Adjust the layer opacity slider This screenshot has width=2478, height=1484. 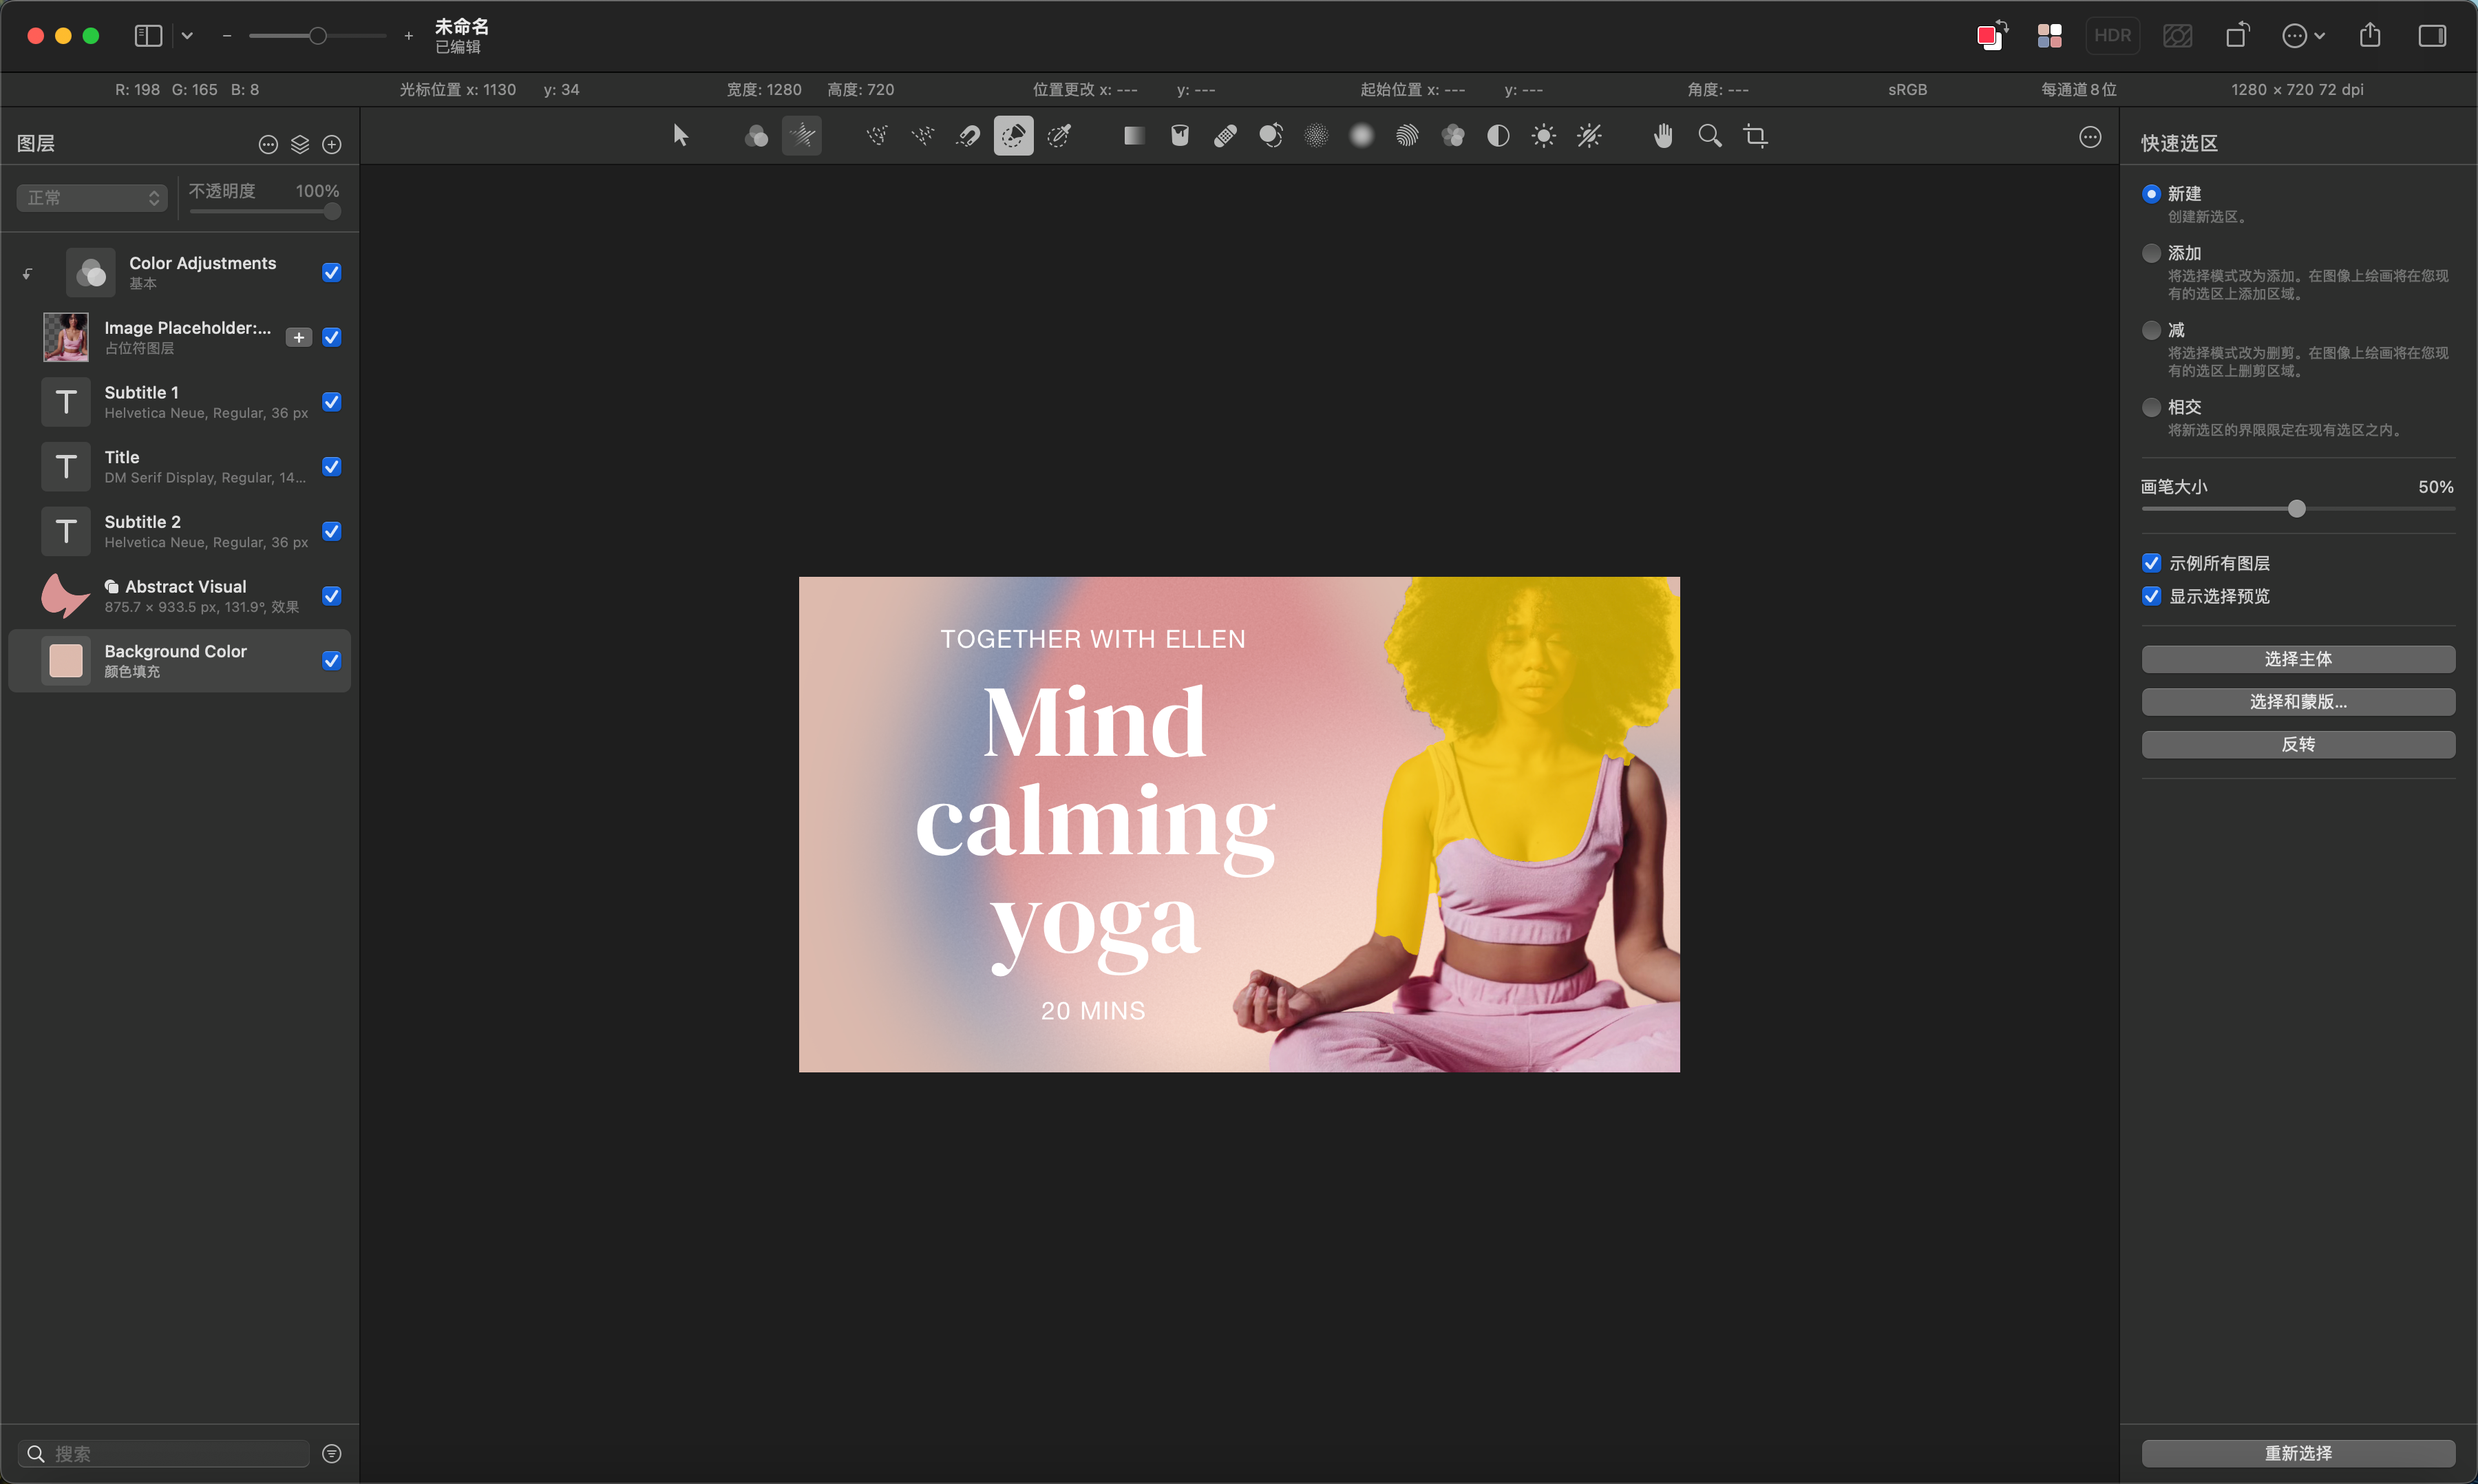click(x=265, y=211)
